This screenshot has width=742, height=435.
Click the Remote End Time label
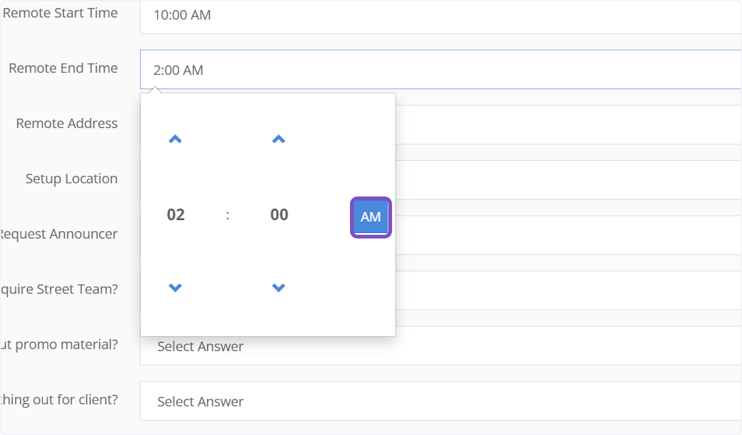coord(63,69)
